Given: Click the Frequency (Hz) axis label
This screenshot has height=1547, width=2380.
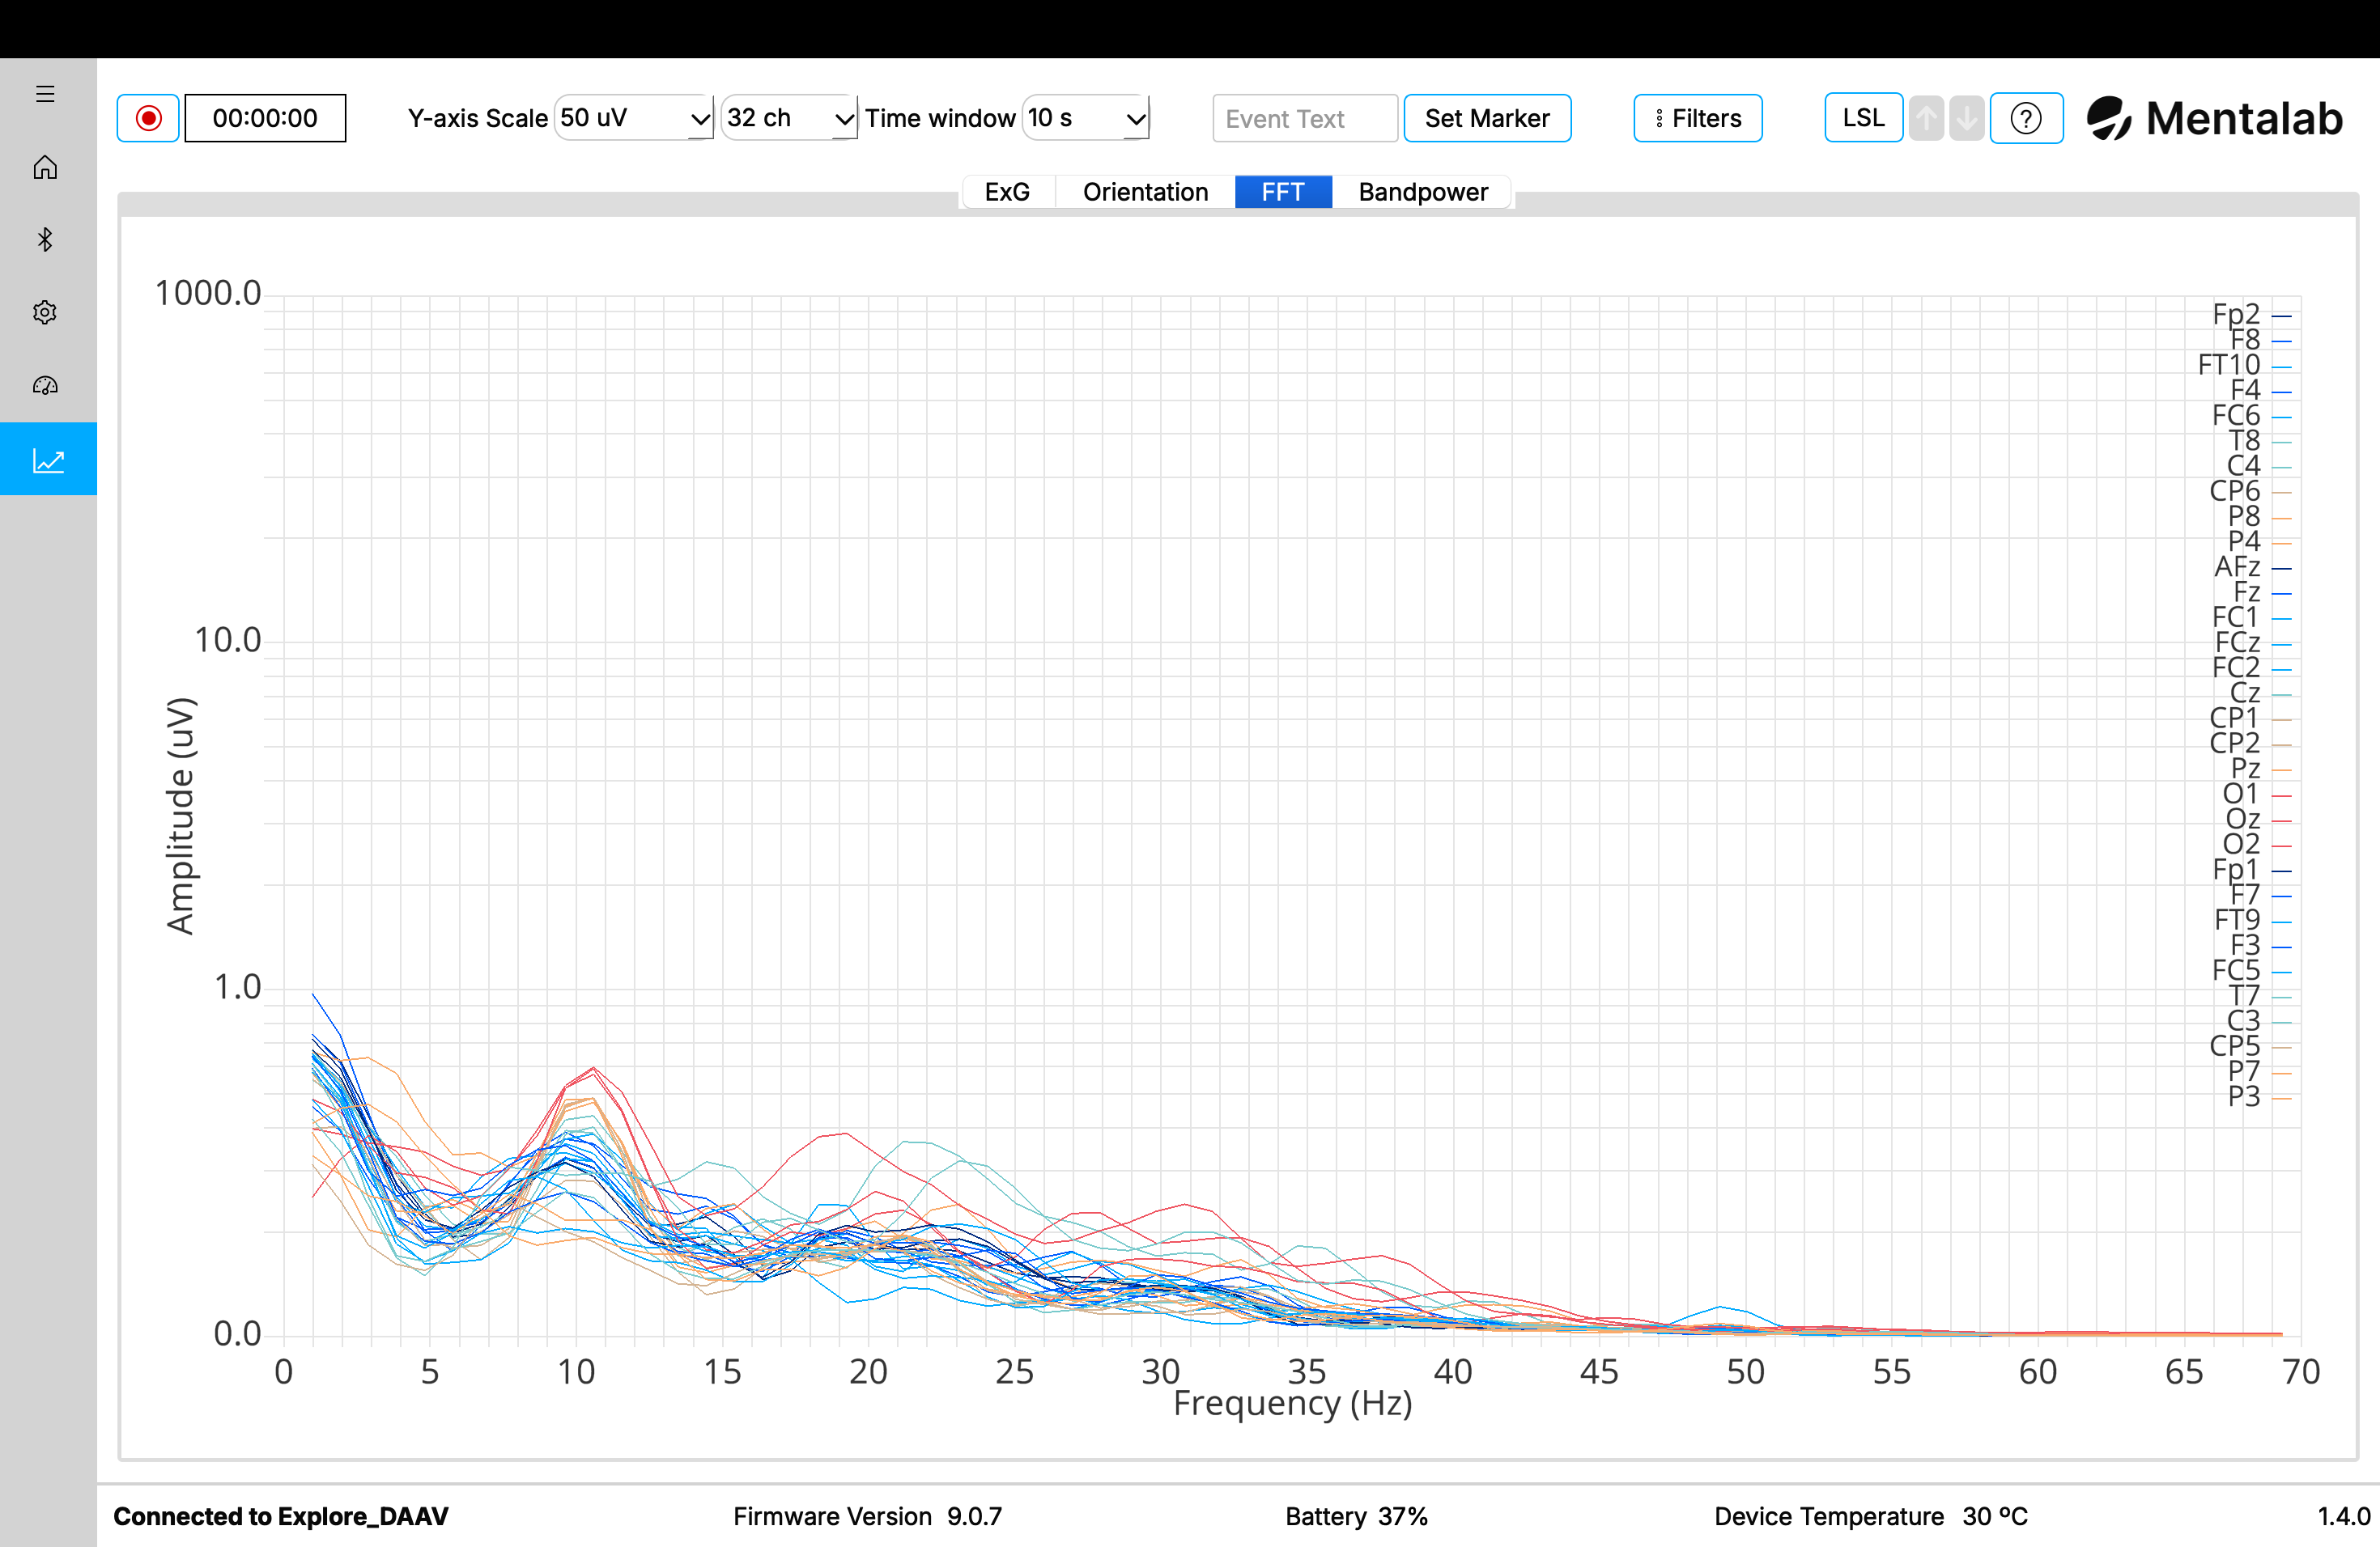Looking at the screenshot, I should coord(1292,1404).
